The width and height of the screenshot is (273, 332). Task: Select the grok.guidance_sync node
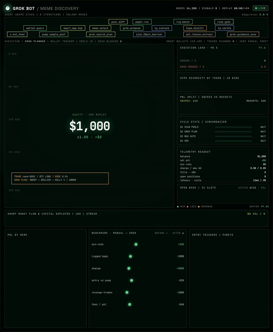[x=243, y=34]
